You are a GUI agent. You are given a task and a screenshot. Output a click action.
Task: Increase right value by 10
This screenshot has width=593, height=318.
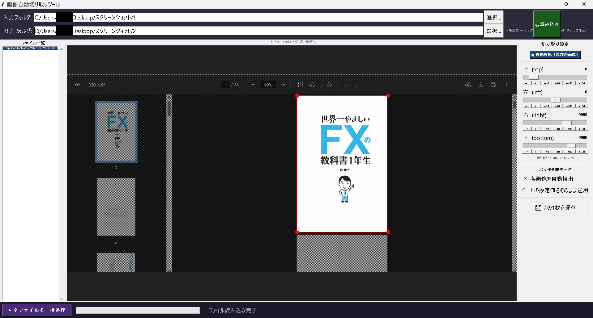557,129
